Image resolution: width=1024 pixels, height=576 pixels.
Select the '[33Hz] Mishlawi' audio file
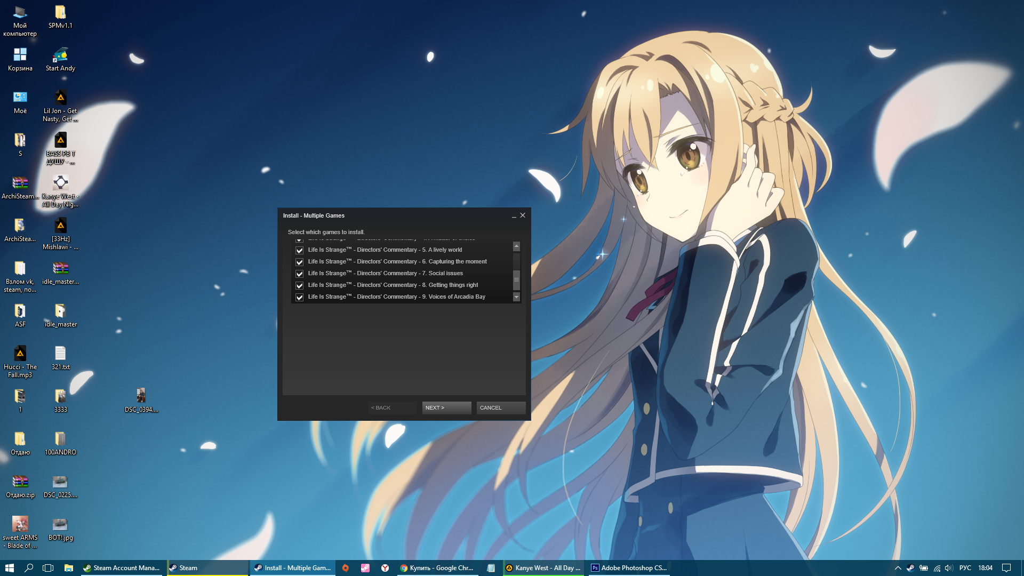[x=60, y=234]
